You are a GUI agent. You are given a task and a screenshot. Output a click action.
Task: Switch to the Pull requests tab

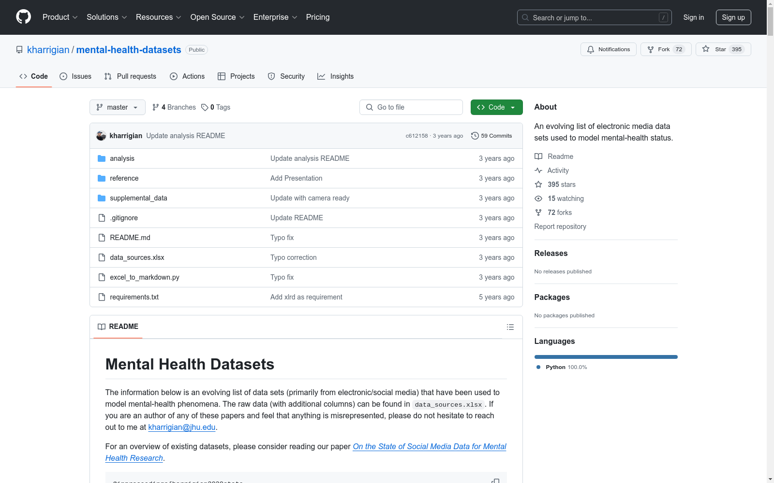131,76
